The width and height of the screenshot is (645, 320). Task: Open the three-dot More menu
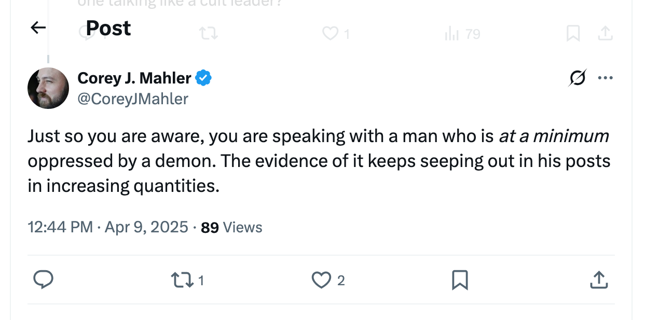click(x=605, y=78)
